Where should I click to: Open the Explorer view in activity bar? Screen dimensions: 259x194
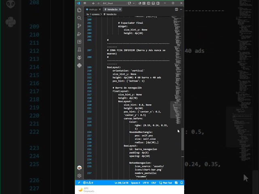point(79,10)
